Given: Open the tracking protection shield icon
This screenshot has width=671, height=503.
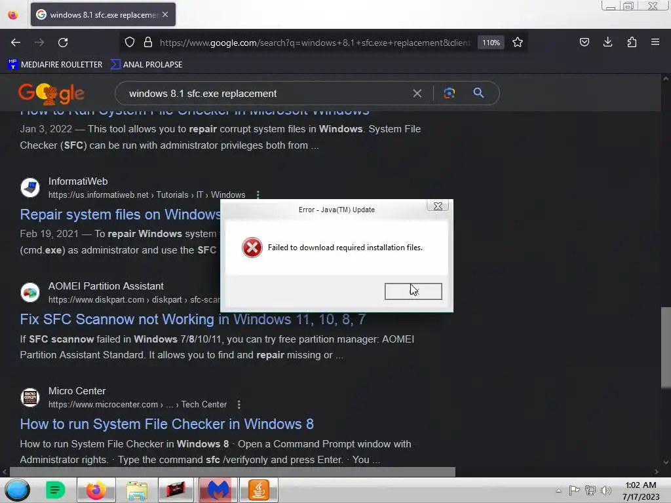Looking at the screenshot, I should point(130,43).
